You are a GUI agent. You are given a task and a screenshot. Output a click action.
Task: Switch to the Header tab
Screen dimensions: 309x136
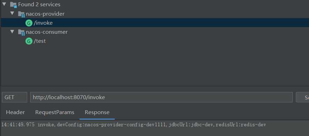click(x=15, y=112)
